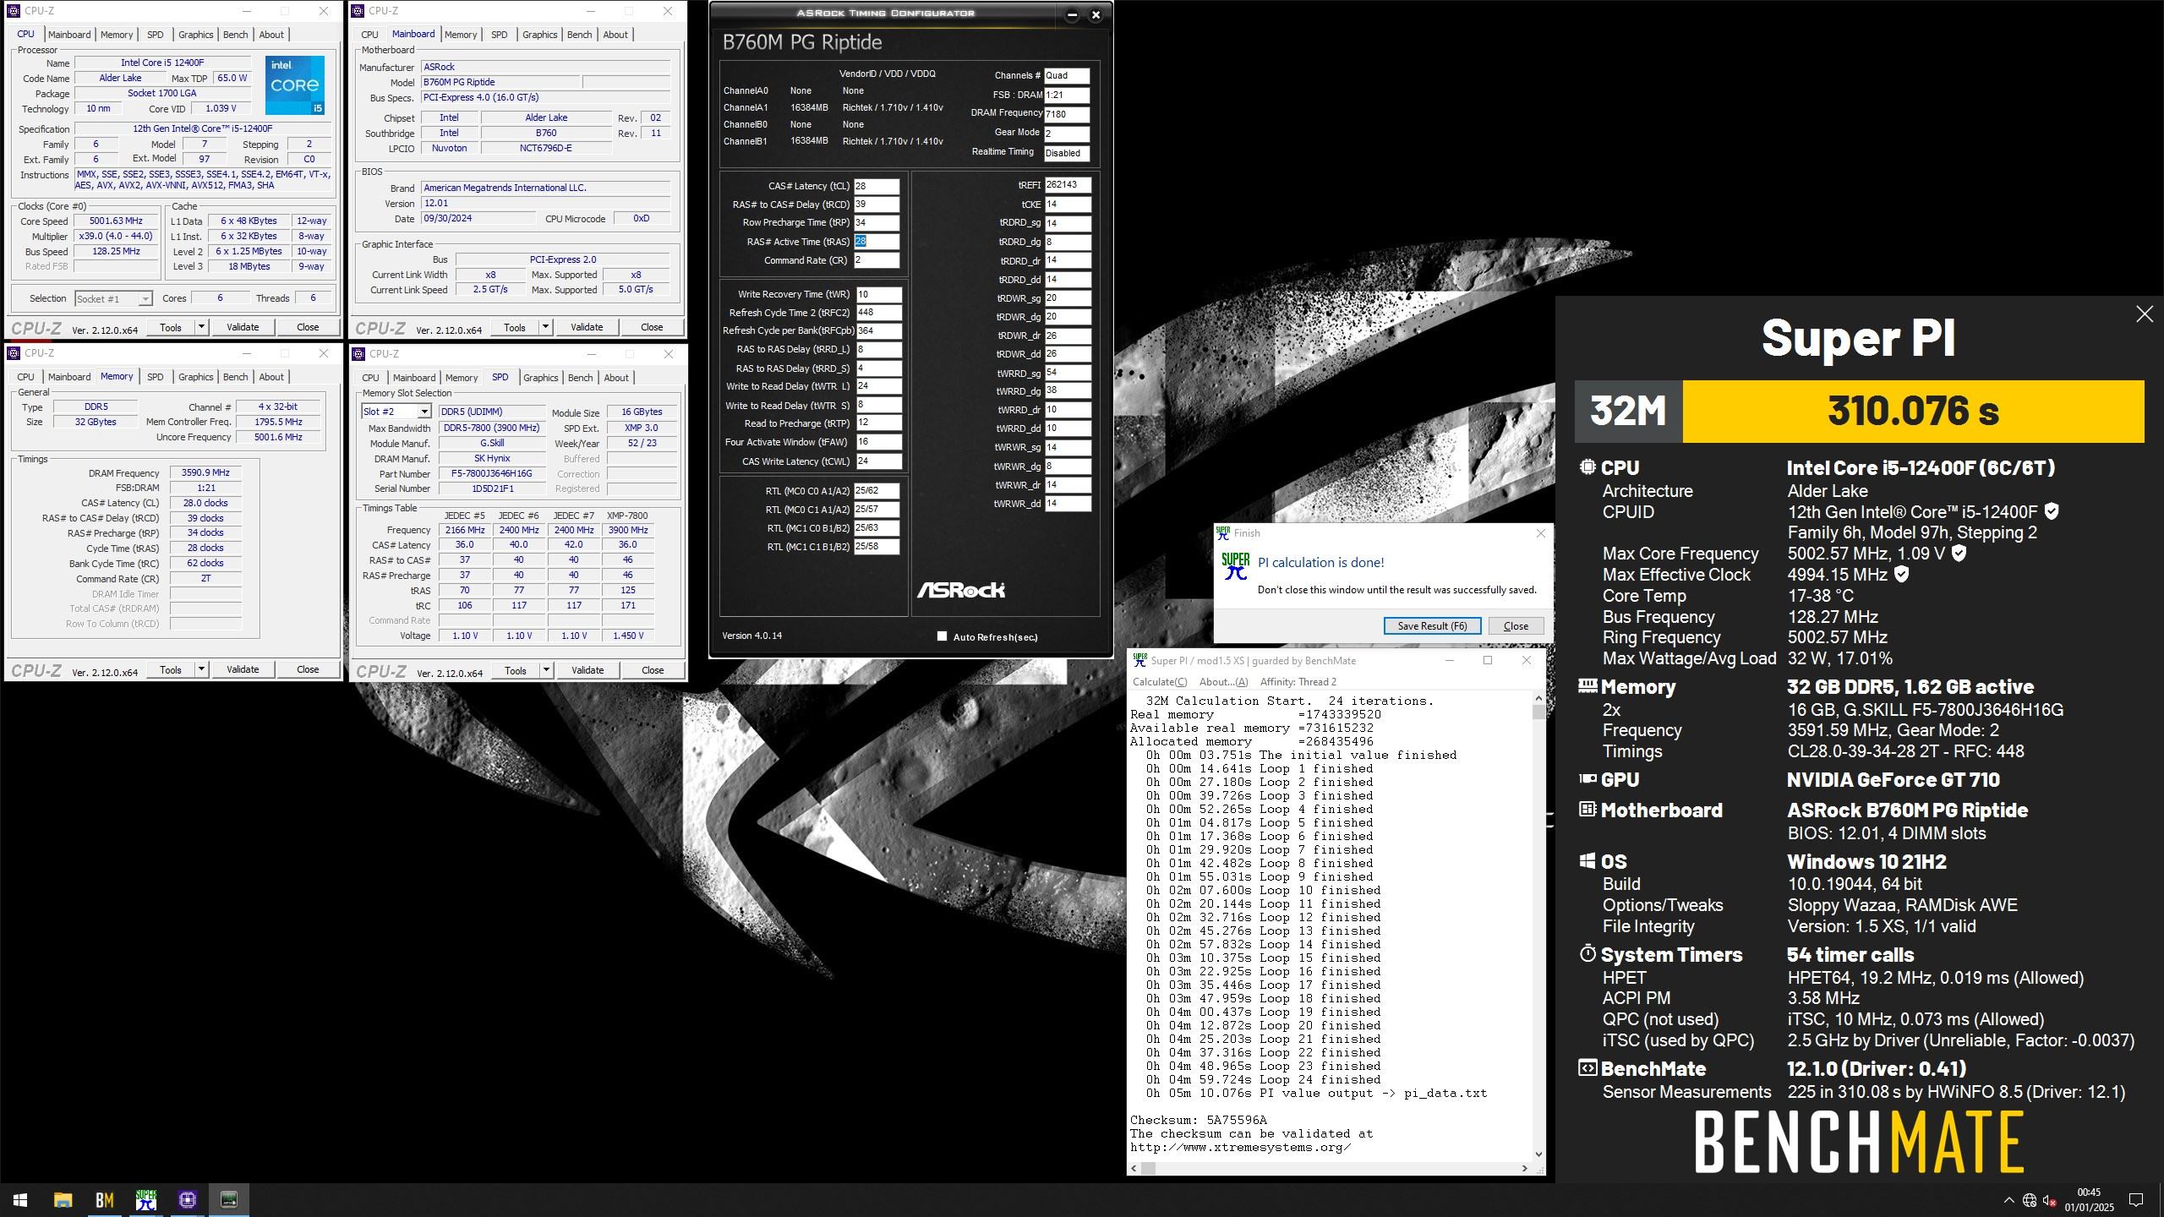Click Validate in the CPU tab window
This screenshot has width=2164, height=1217.
[x=243, y=327]
